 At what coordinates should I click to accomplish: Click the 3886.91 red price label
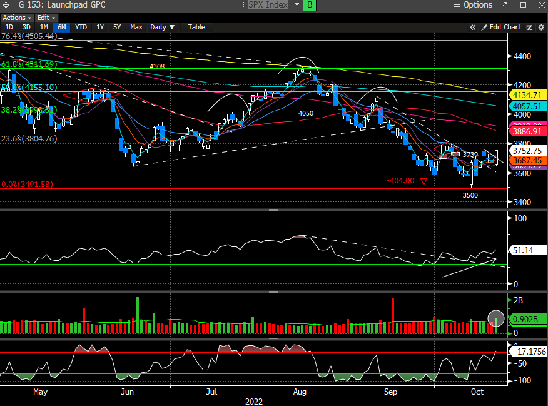(x=528, y=131)
